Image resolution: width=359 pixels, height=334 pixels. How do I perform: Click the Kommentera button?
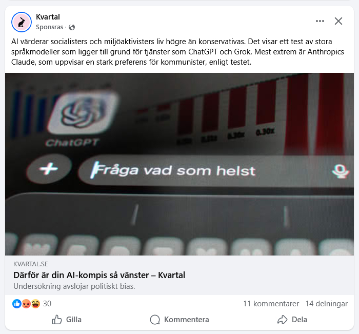tap(180, 320)
